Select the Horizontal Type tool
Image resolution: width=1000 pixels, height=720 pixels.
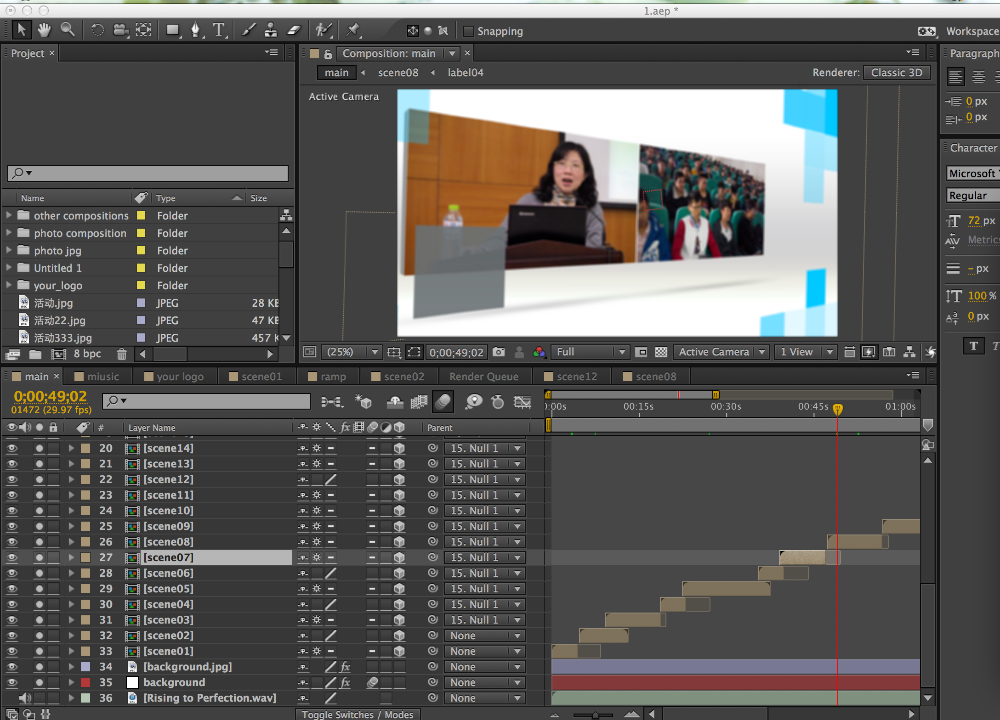[x=219, y=30]
